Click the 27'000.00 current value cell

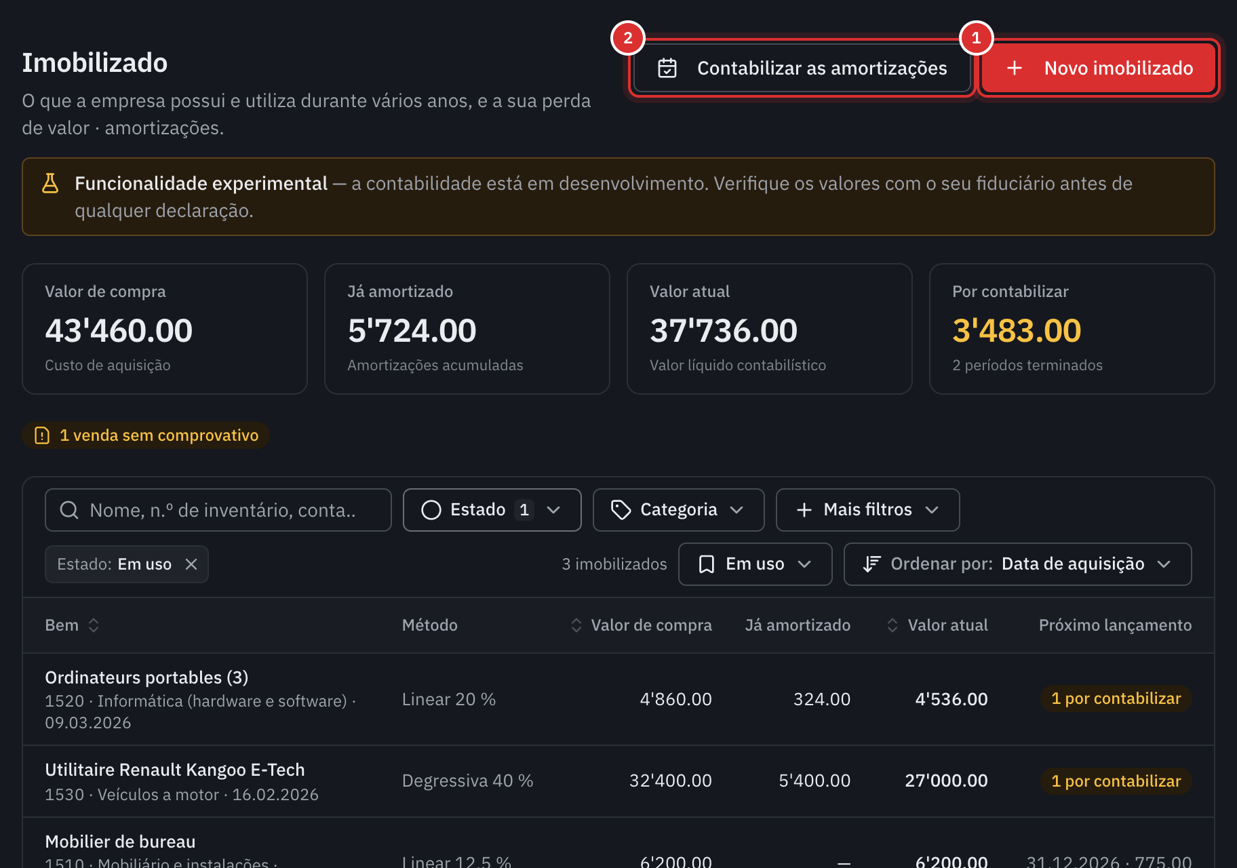click(x=947, y=781)
